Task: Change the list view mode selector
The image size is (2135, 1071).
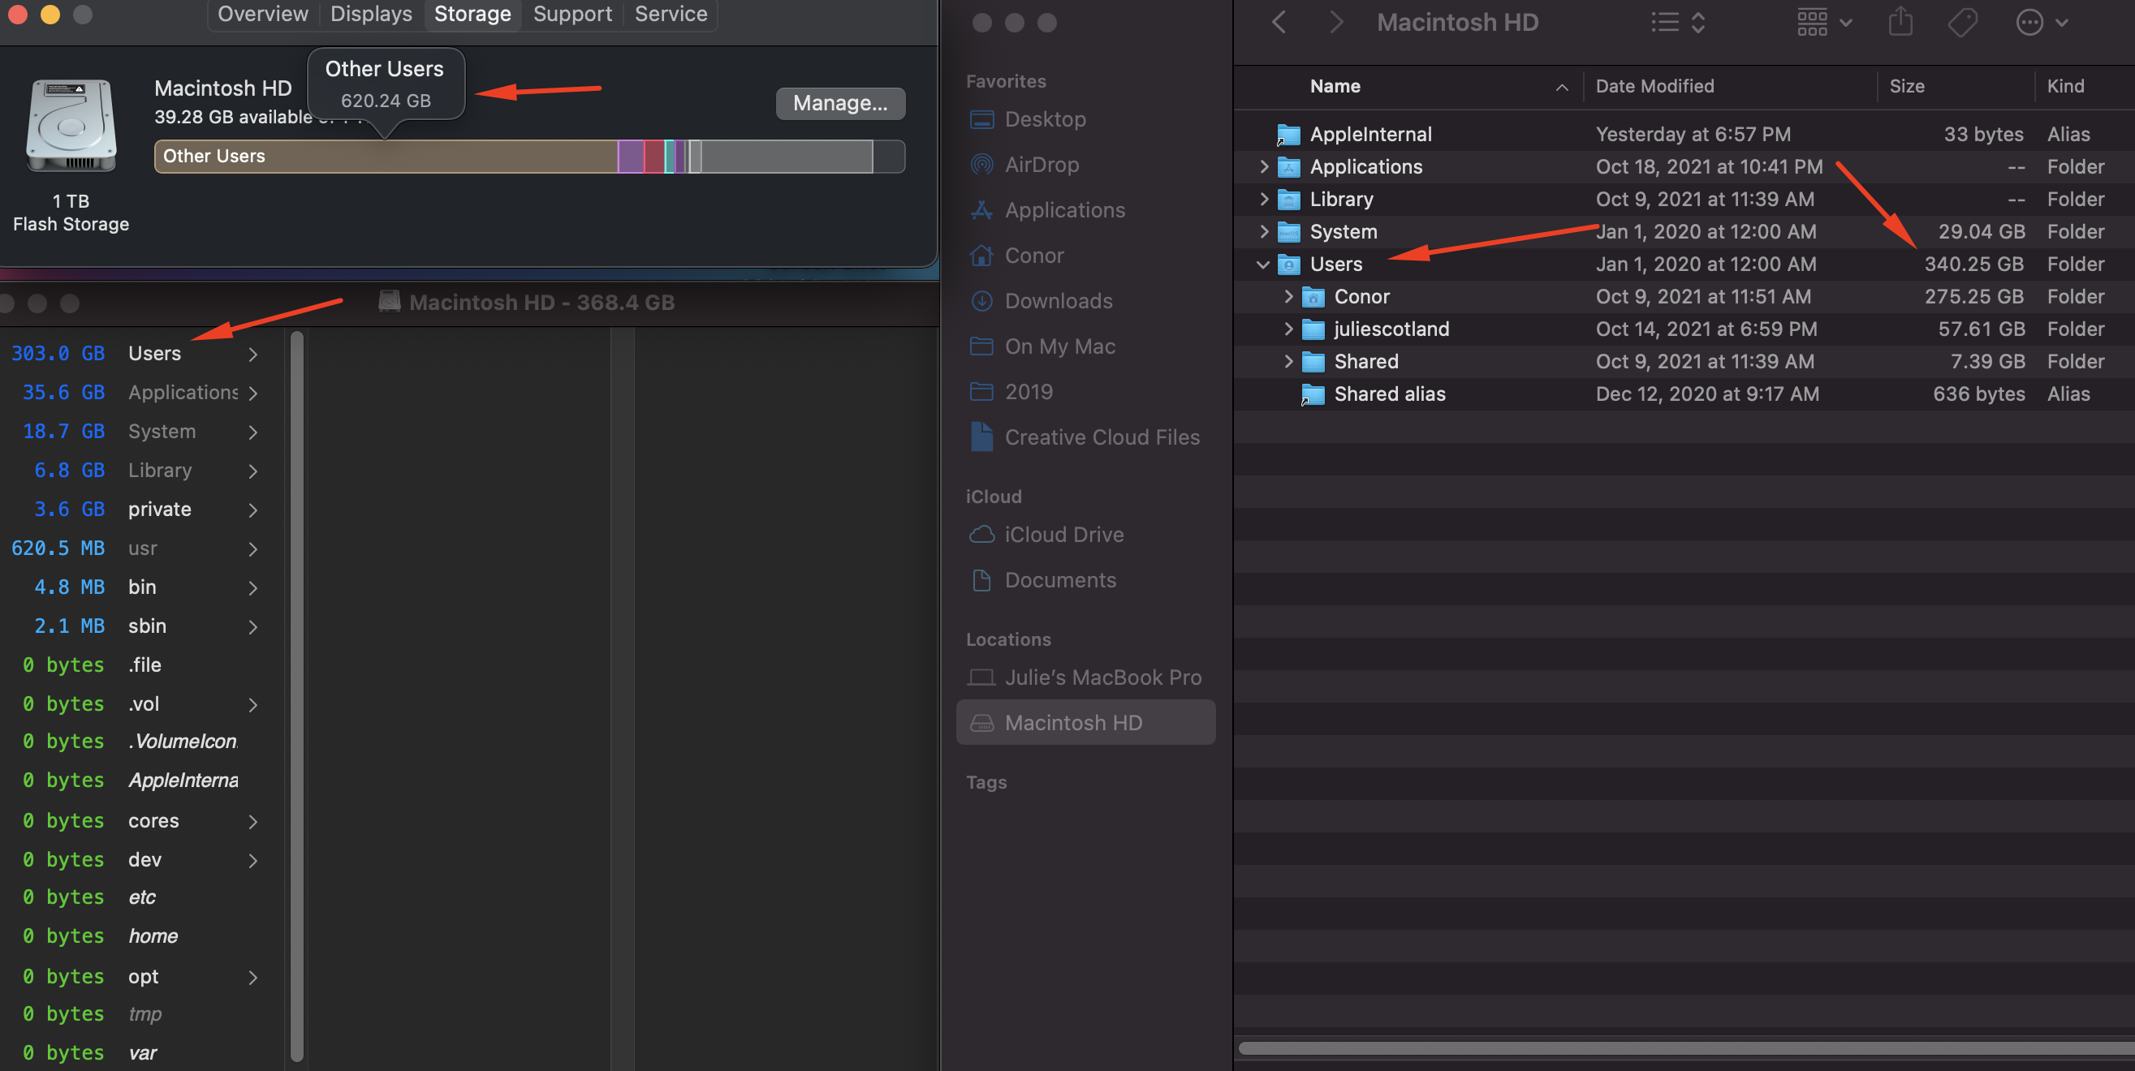Action: click(1677, 23)
